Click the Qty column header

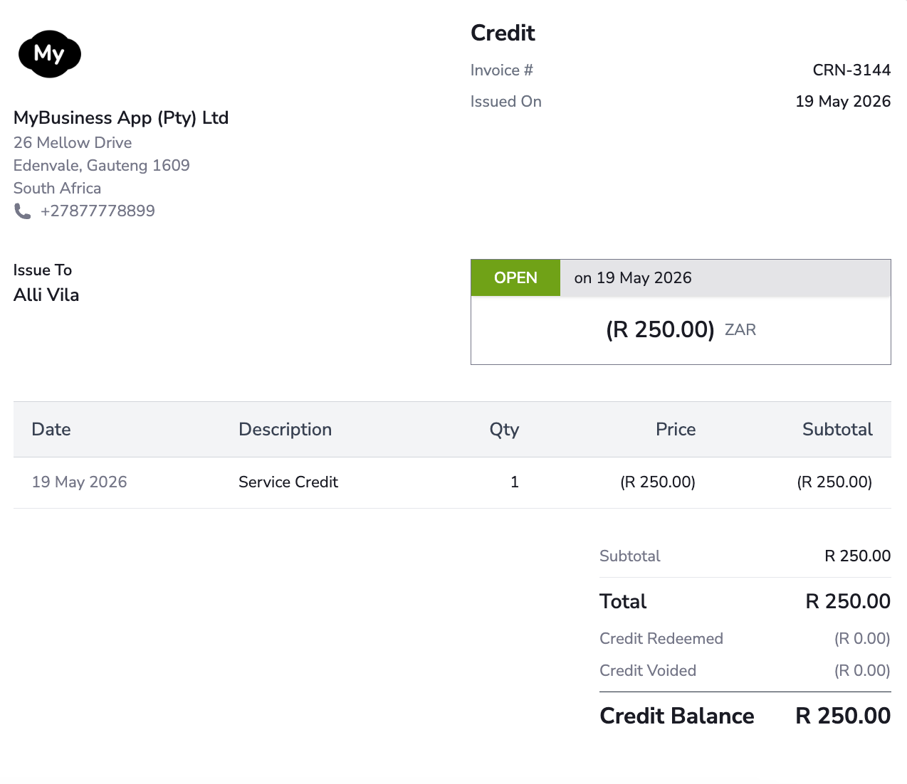click(504, 429)
